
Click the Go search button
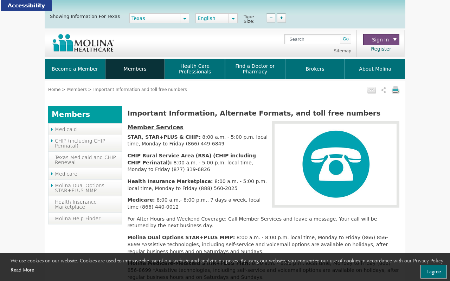click(x=346, y=39)
